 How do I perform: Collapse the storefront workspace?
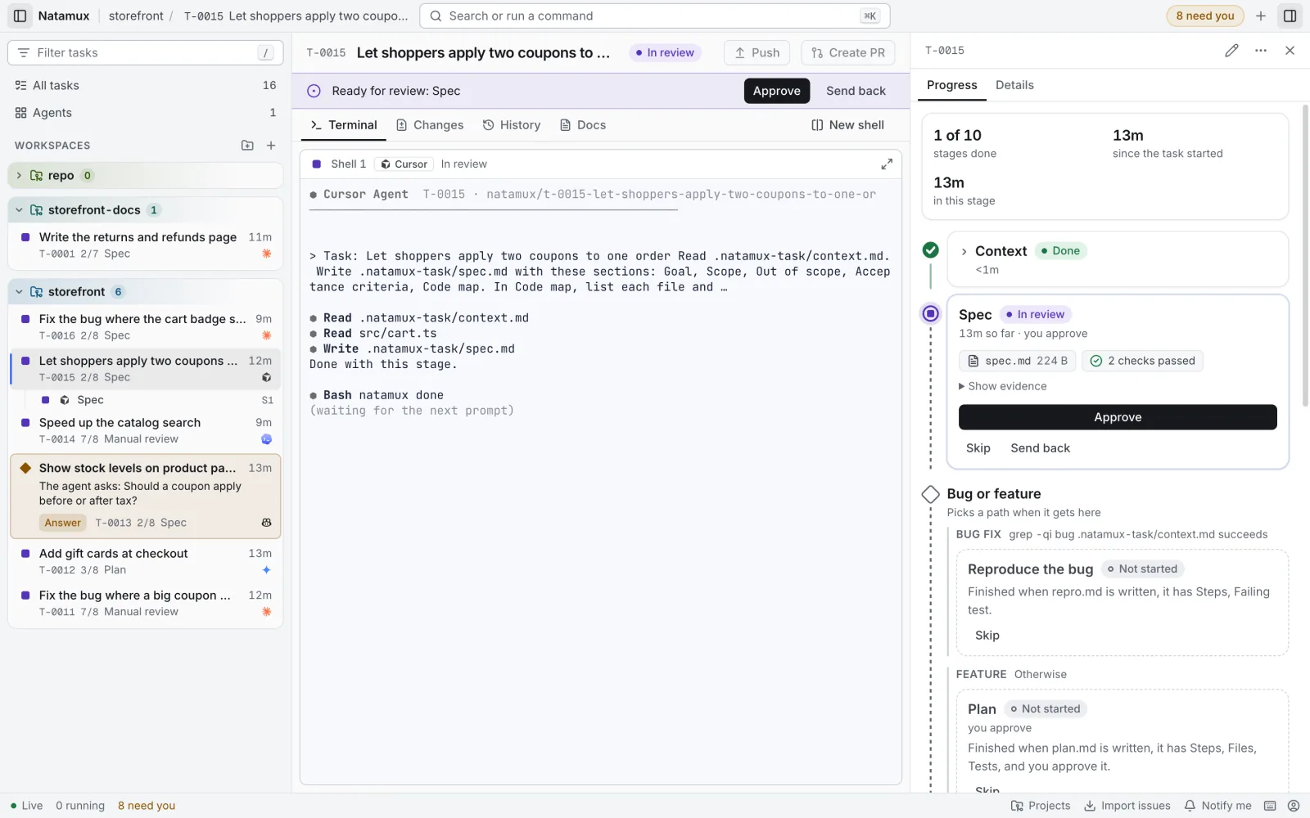[19, 292]
